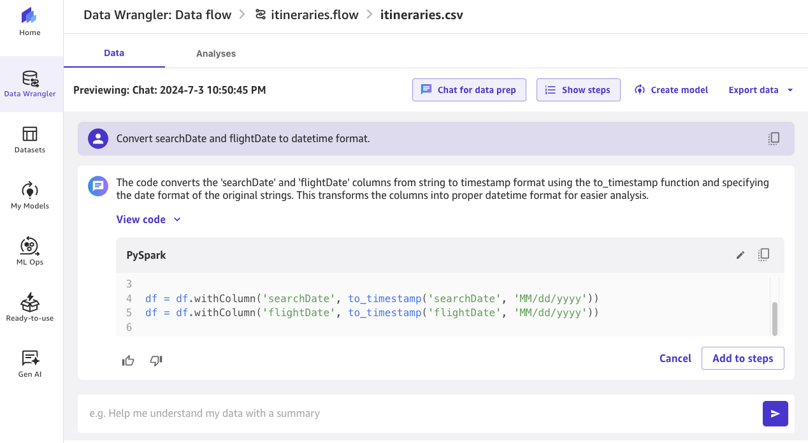Click the pencil edit icon in PySpark panel
The image size is (808, 443).
[x=740, y=255]
